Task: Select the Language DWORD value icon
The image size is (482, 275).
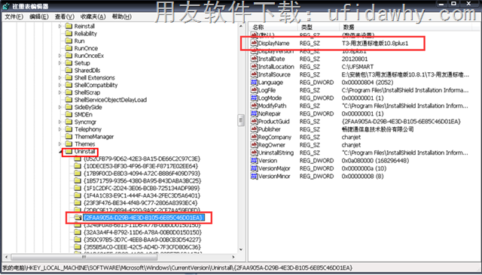Action: tap(254, 82)
